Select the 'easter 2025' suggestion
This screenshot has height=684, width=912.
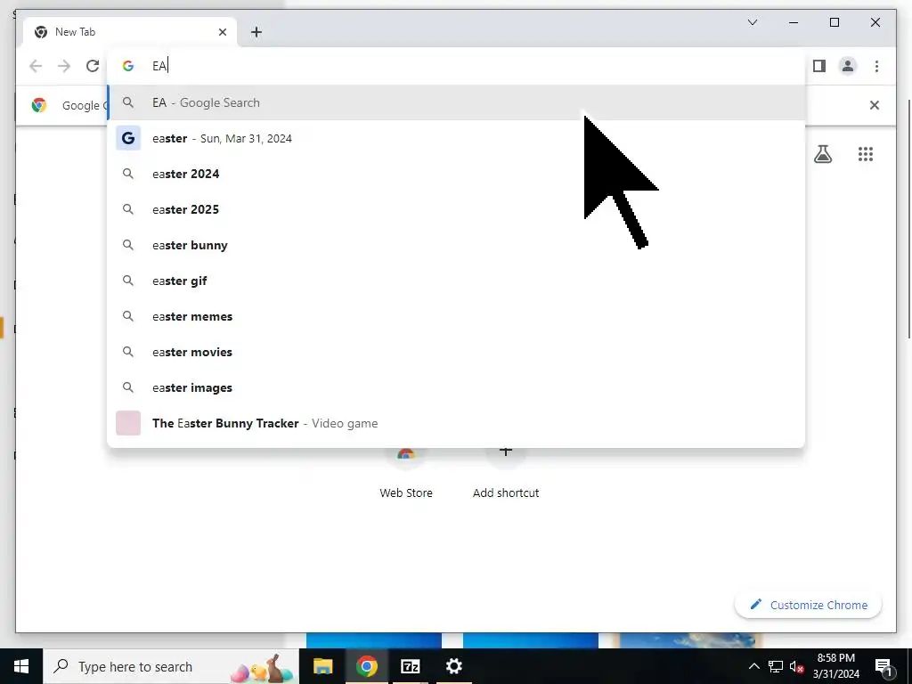coord(457,209)
